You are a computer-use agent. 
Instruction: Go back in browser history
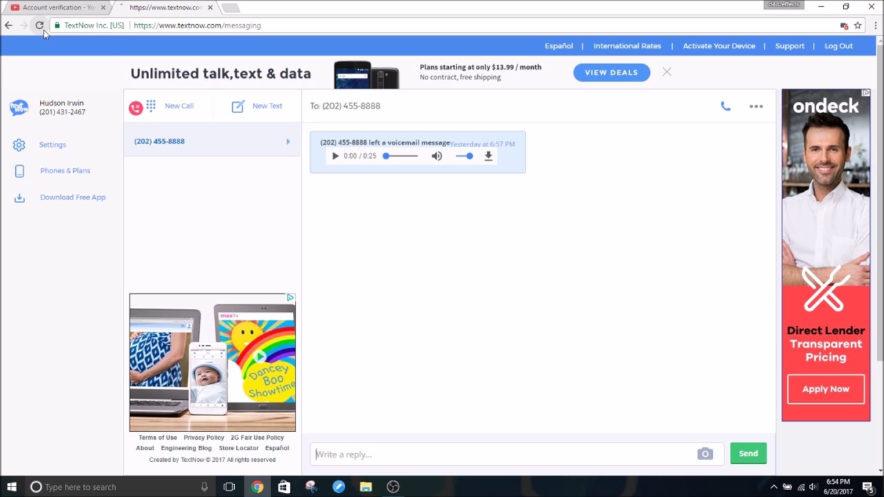[x=8, y=26]
